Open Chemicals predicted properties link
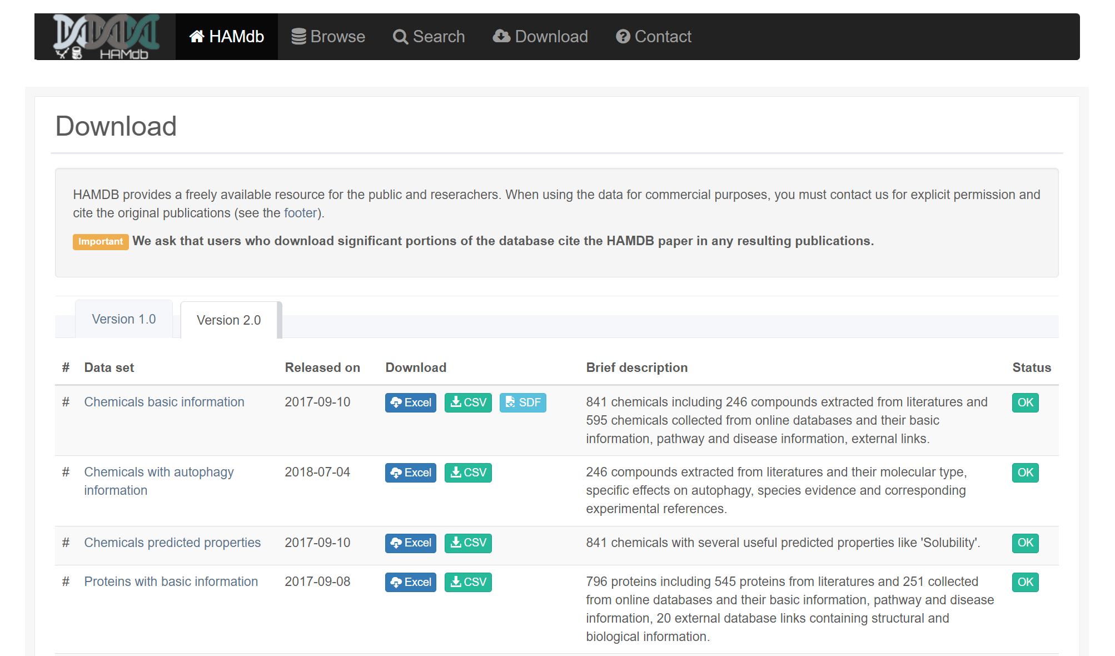 (x=172, y=543)
